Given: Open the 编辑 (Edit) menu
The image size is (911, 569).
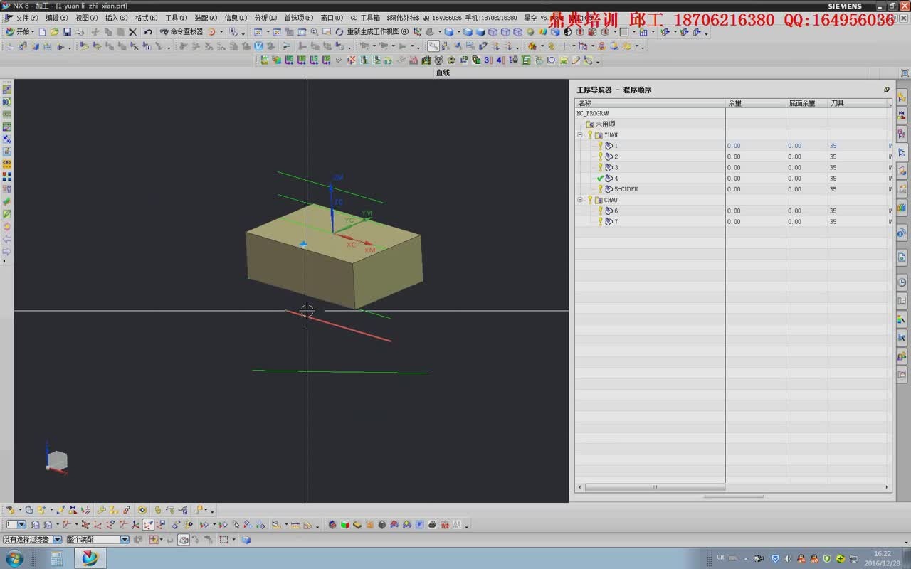Looking at the screenshot, I should coord(57,18).
